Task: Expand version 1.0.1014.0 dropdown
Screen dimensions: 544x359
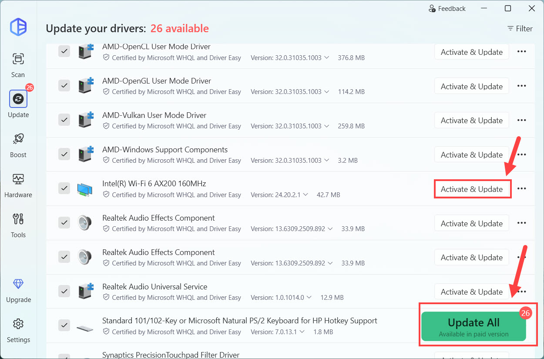Action: 309,298
